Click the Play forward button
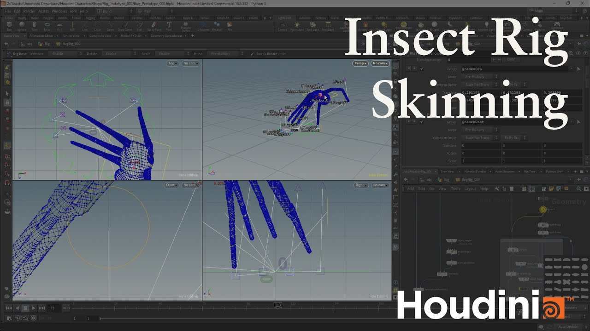The width and height of the screenshot is (590, 331). (x=34, y=308)
